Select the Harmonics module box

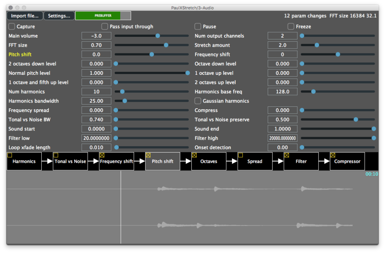[x=24, y=162]
